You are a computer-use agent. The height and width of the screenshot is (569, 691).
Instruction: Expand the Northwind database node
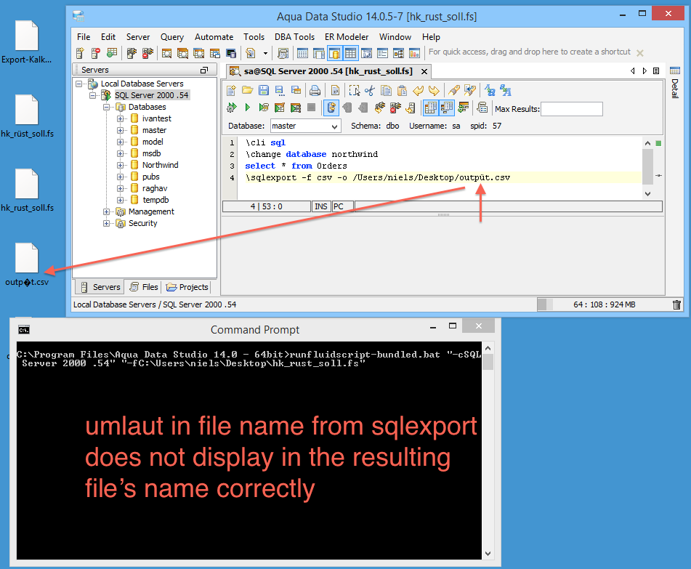[x=120, y=165]
